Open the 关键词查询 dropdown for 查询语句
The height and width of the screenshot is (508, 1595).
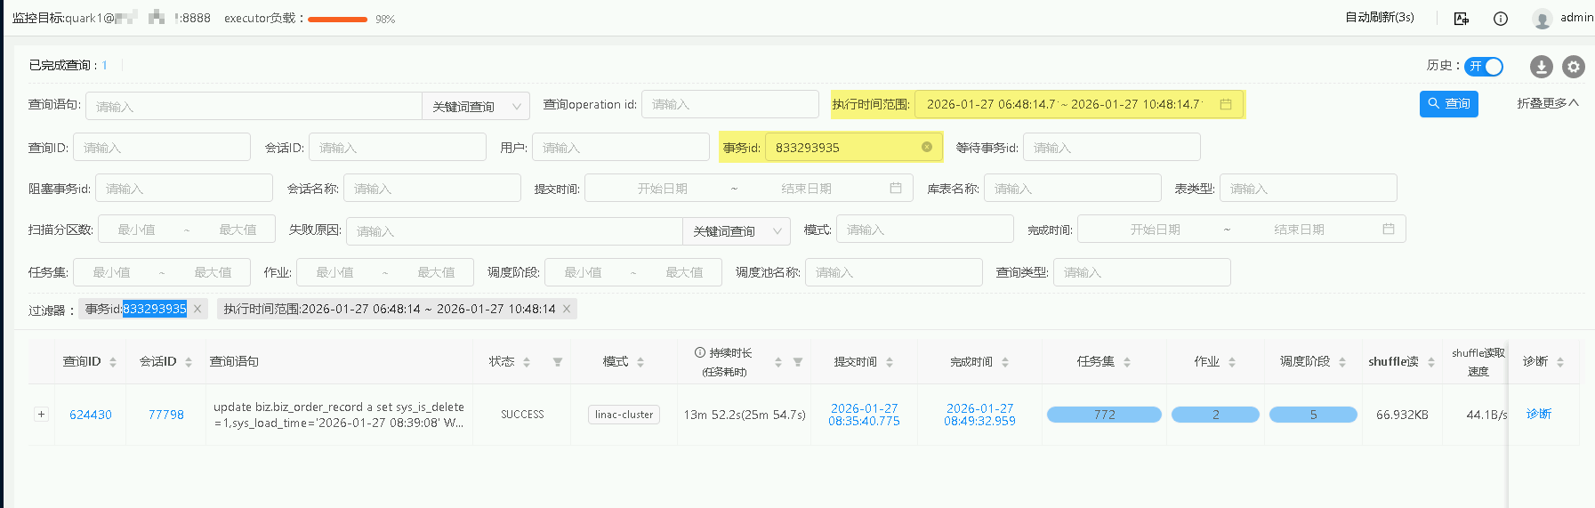(476, 107)
